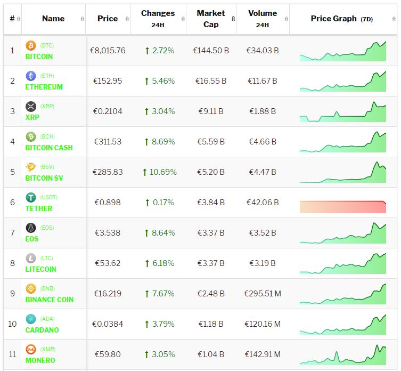Click the Ethereum diamond logo icon
Screen dimensions: 401x371
pyautogui.click(x=31, y=76)
